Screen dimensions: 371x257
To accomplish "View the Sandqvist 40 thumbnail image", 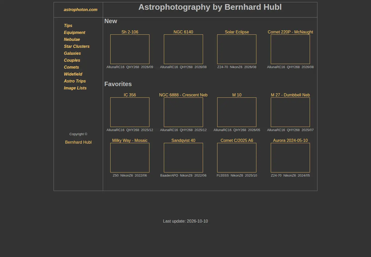I will point(183,158).
